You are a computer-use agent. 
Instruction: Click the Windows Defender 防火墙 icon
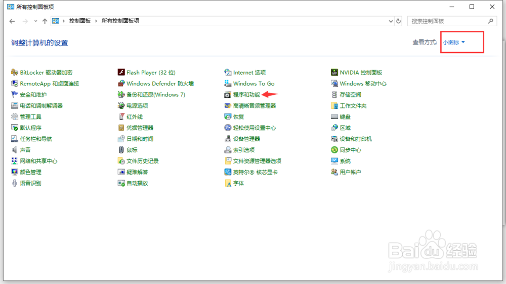pos(121,83)
